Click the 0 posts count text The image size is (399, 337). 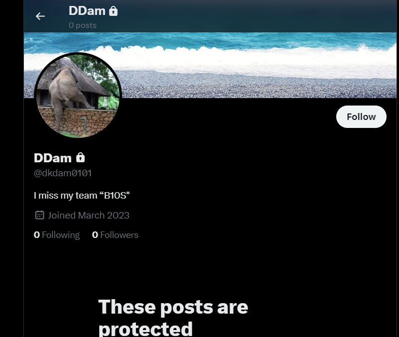click(x=83, y=25)
